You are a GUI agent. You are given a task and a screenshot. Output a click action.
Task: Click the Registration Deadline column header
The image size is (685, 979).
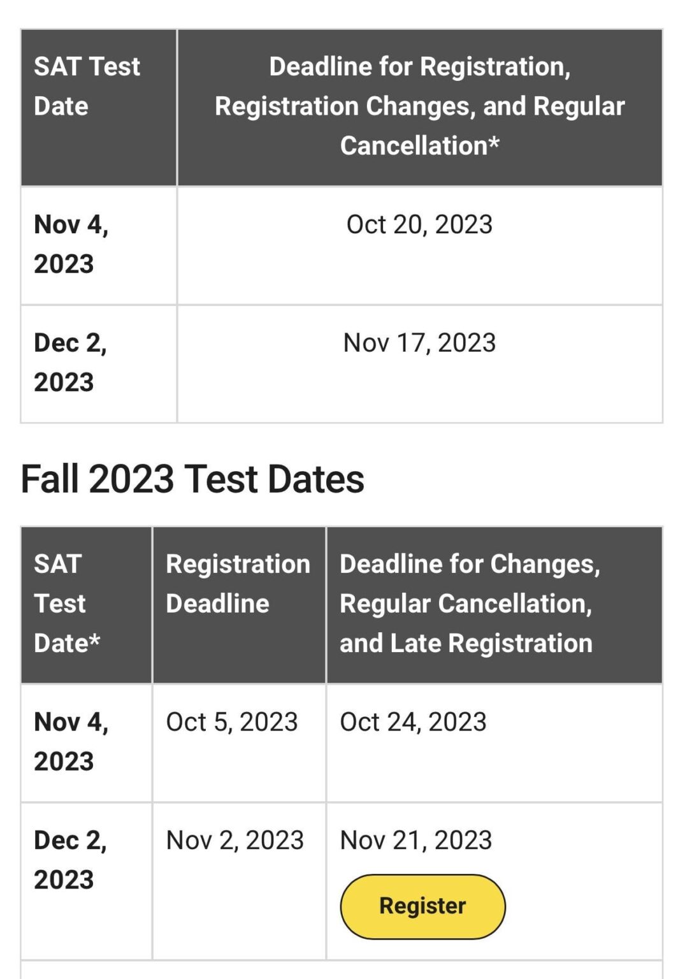[x=238, y=584]
